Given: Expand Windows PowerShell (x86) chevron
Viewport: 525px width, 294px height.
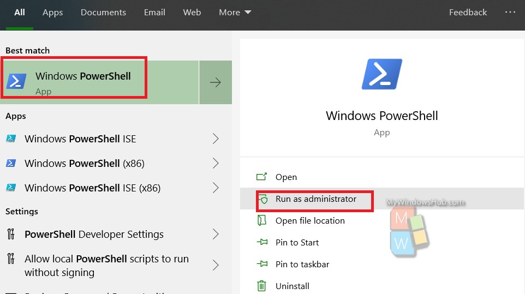Looking at the screenshot, I should coord(216,163).
